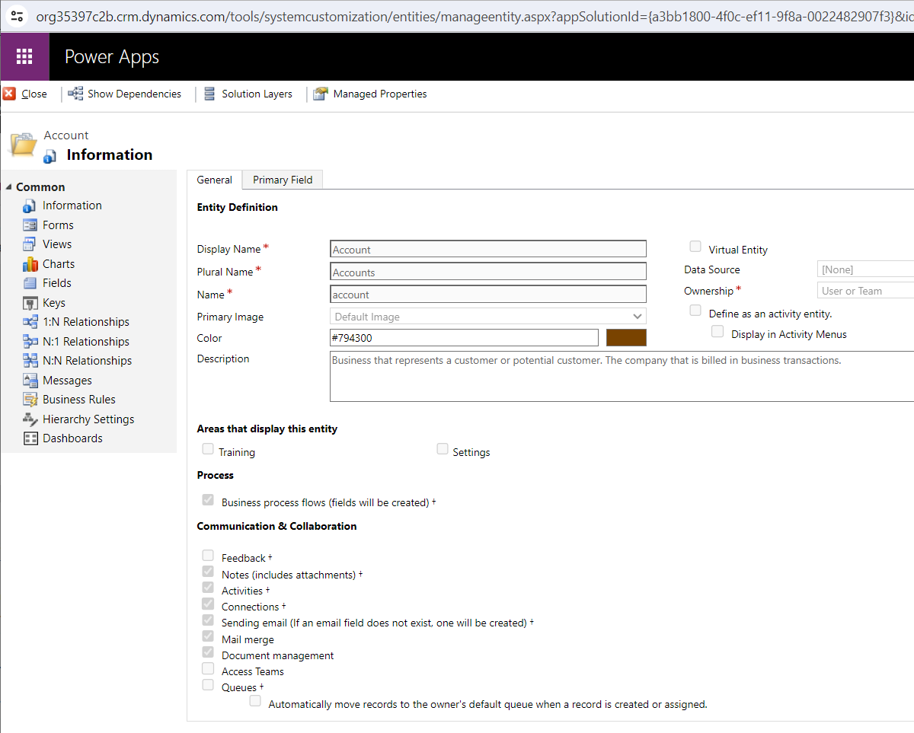Viewport: 914px width, 733px height.
Task: Toggle automatically move records to default queue
Action: tap(255, 701)
